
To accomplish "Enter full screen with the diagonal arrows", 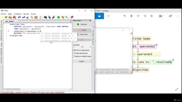I will pyautogui.click(x=177, y=89).
